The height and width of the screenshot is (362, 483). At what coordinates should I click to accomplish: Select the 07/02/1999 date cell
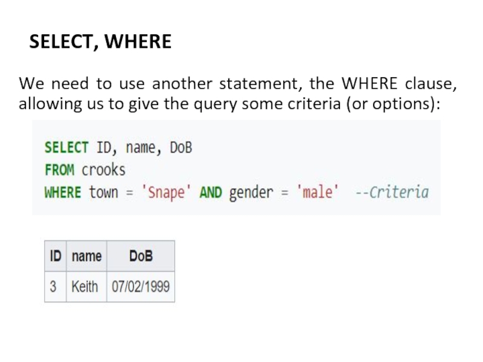pyautogui.click(x=141, y=286)
